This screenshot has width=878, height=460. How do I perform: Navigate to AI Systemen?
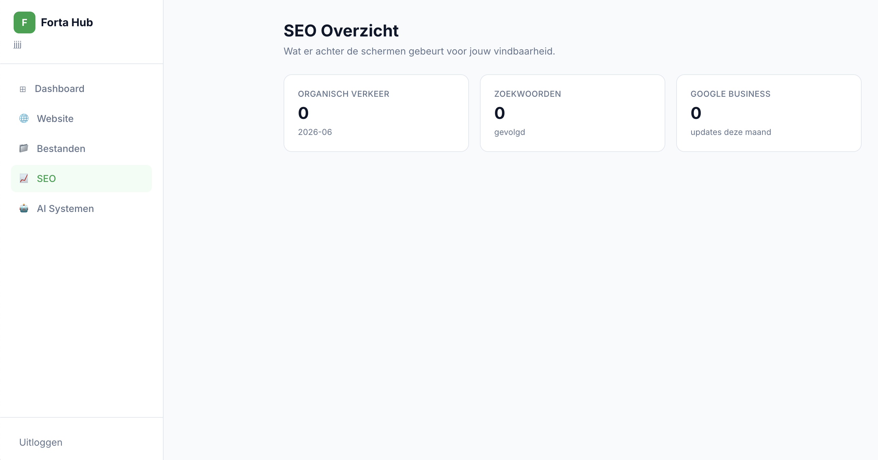(x=81, y=209)
